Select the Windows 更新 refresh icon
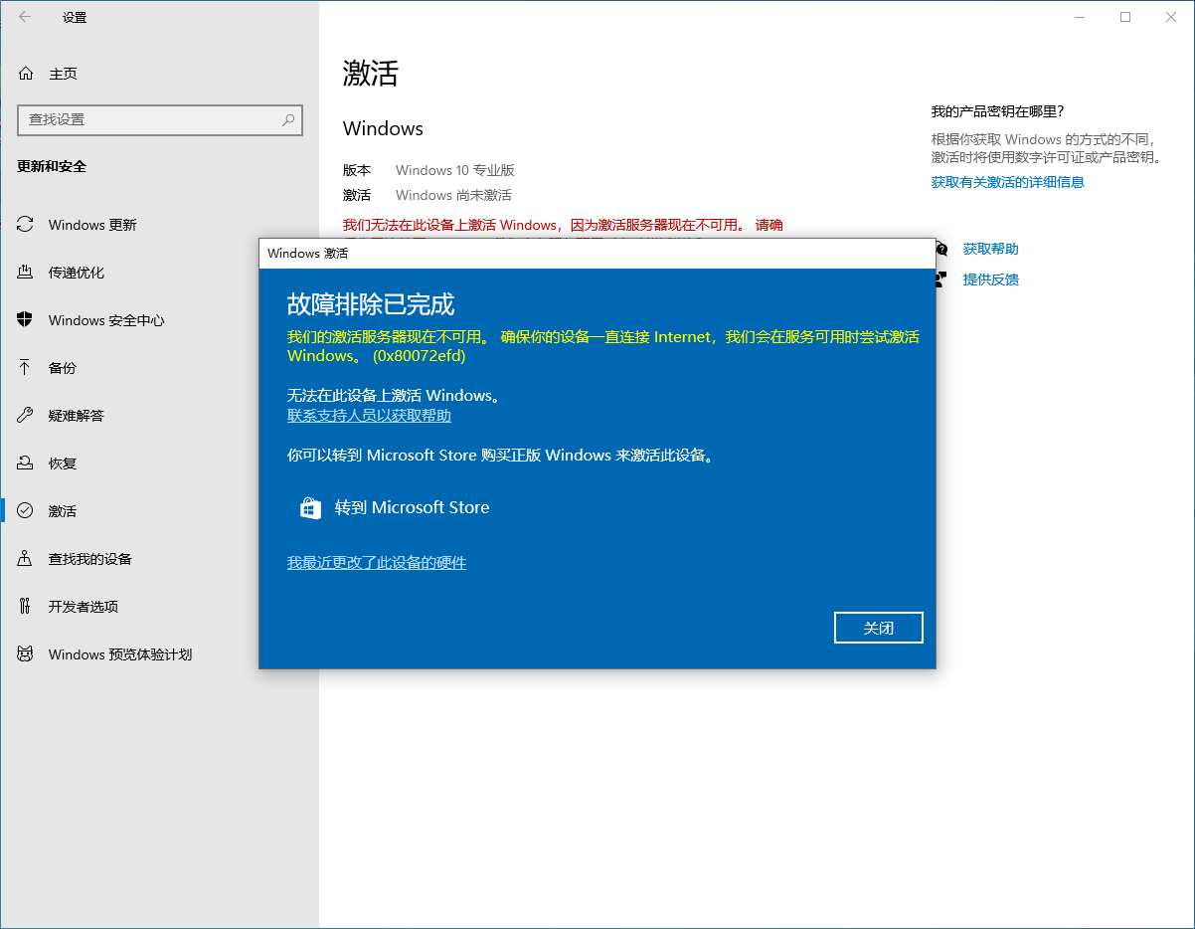The image size is (1195, 929). [x=26, y=225]
